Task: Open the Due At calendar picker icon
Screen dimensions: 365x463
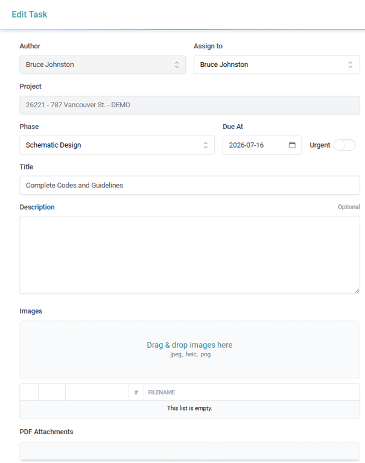Action: pos(292,145)
